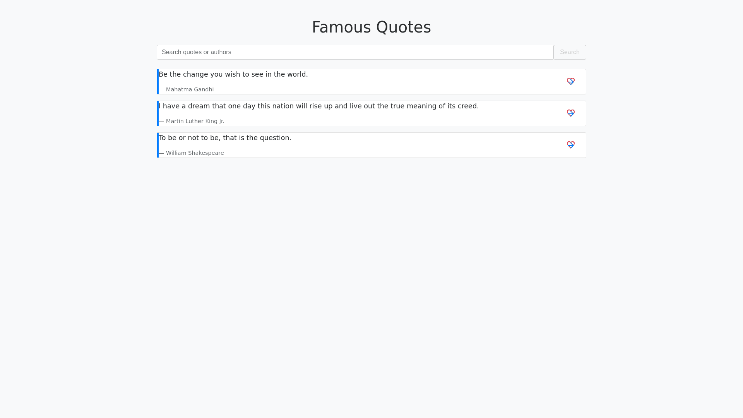
Task: Click the author name Mahatma Gandhi
Action: [x=190, y=89]
